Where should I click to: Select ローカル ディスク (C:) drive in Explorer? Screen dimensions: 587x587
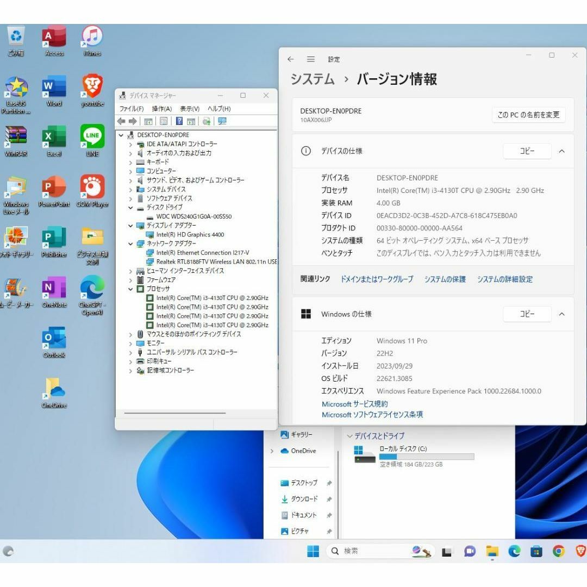[413, 456]
